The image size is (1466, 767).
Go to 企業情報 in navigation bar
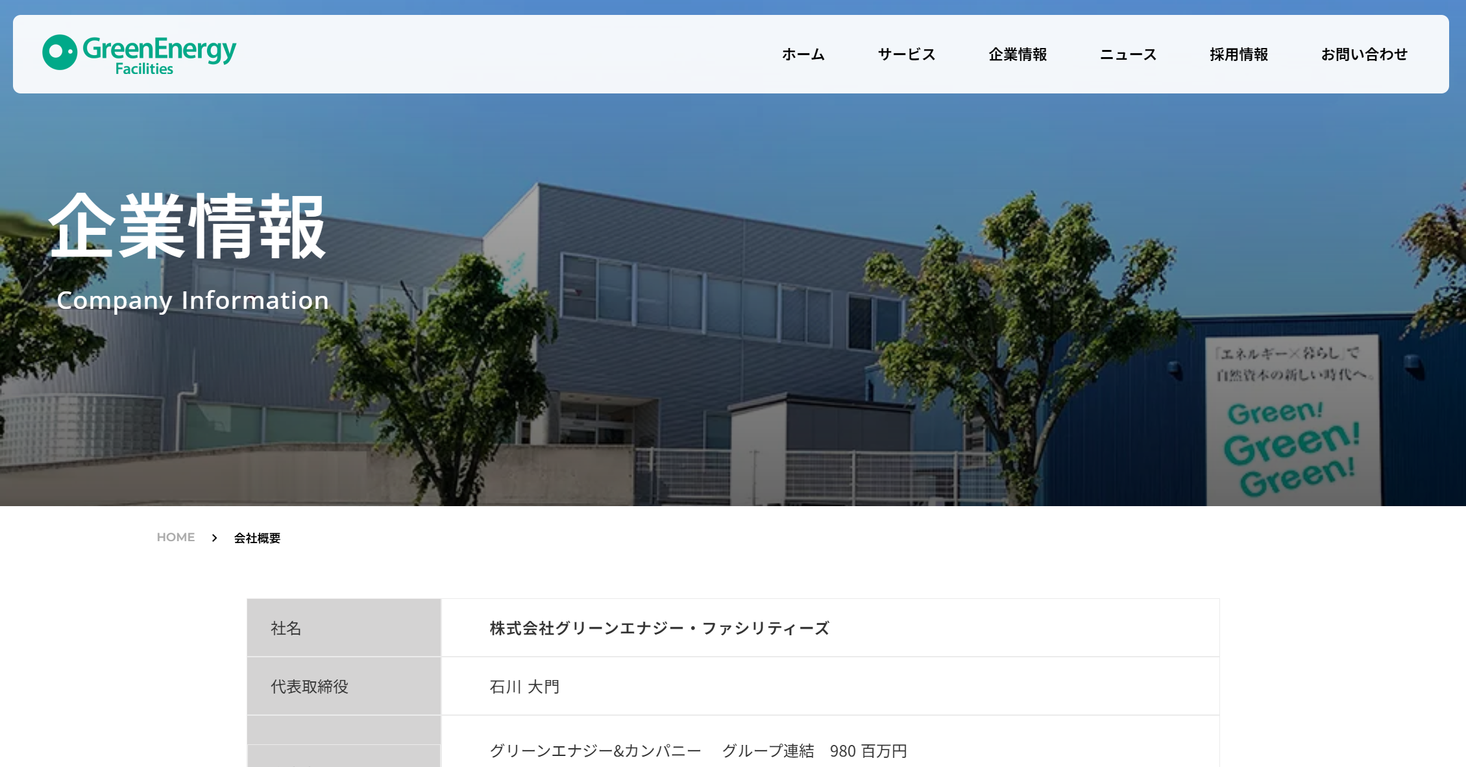pyautogui.click(x=1018, y=55)
